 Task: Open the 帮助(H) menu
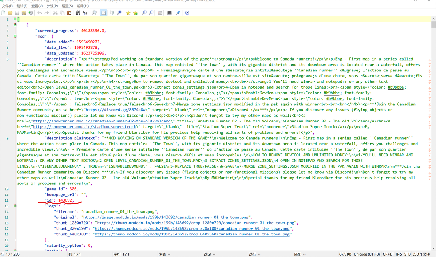[x=83, y=6]
